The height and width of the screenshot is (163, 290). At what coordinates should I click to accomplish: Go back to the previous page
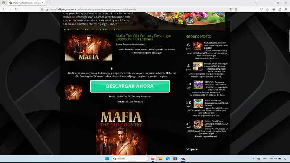(x=4, y=9)
